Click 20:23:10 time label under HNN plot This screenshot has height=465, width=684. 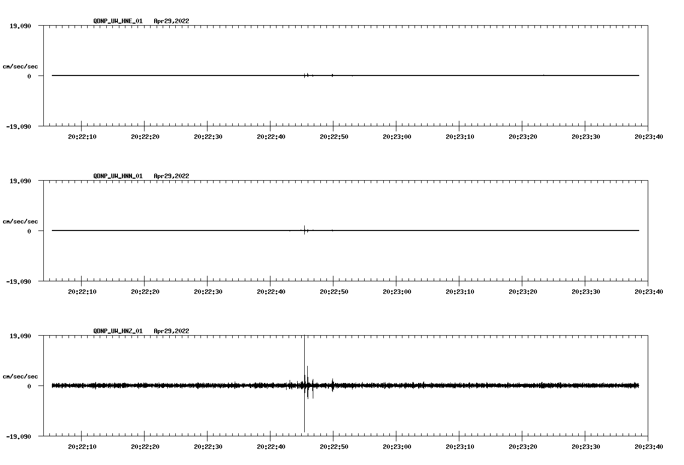click(460, 291)
